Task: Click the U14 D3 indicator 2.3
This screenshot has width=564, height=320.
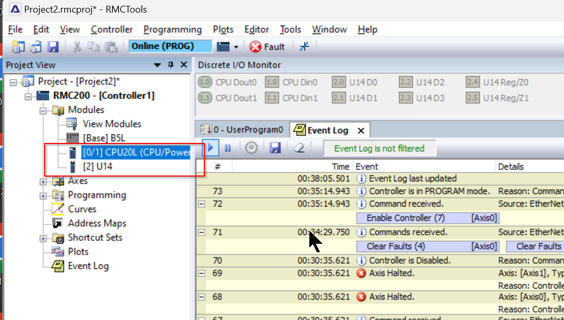Action: point(406,98)
